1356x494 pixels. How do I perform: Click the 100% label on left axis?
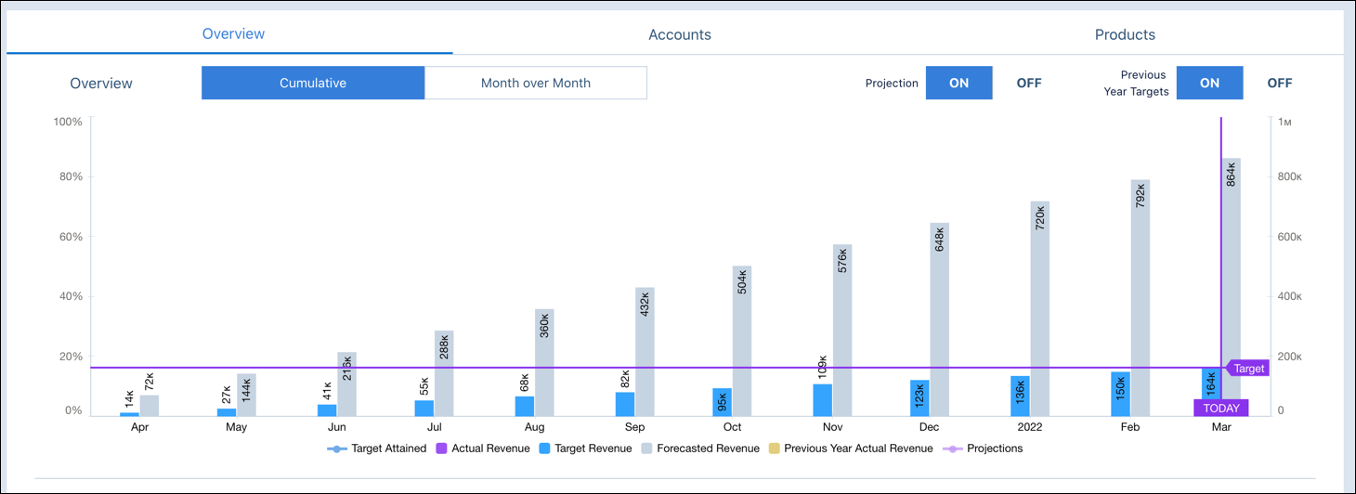click(68, 122)
